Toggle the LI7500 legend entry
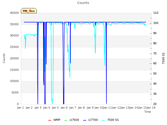Image resolution: width=167 pixels, height=125 pixels. pos(72,120)
